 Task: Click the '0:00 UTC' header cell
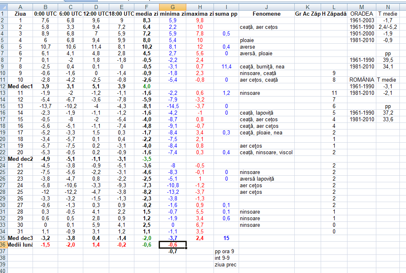pyautogui.click(x=45, y=14)
